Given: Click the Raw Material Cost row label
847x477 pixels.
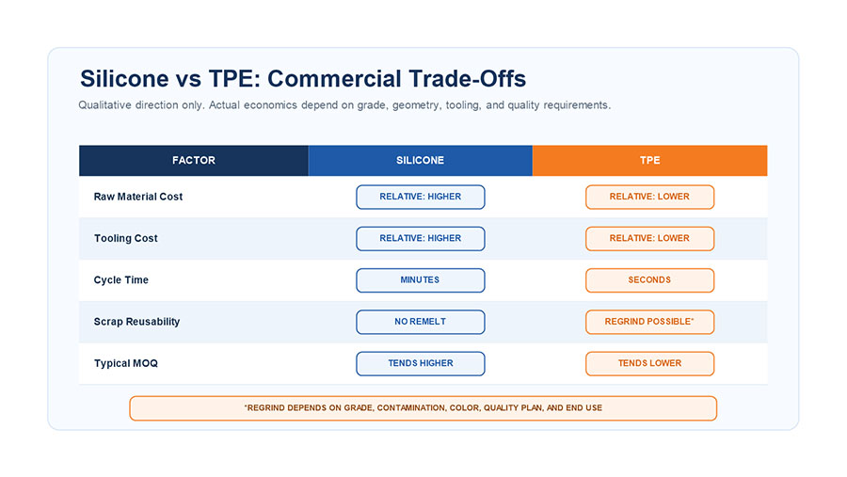Looking at the screenshot, I should (x=138, y=197).
